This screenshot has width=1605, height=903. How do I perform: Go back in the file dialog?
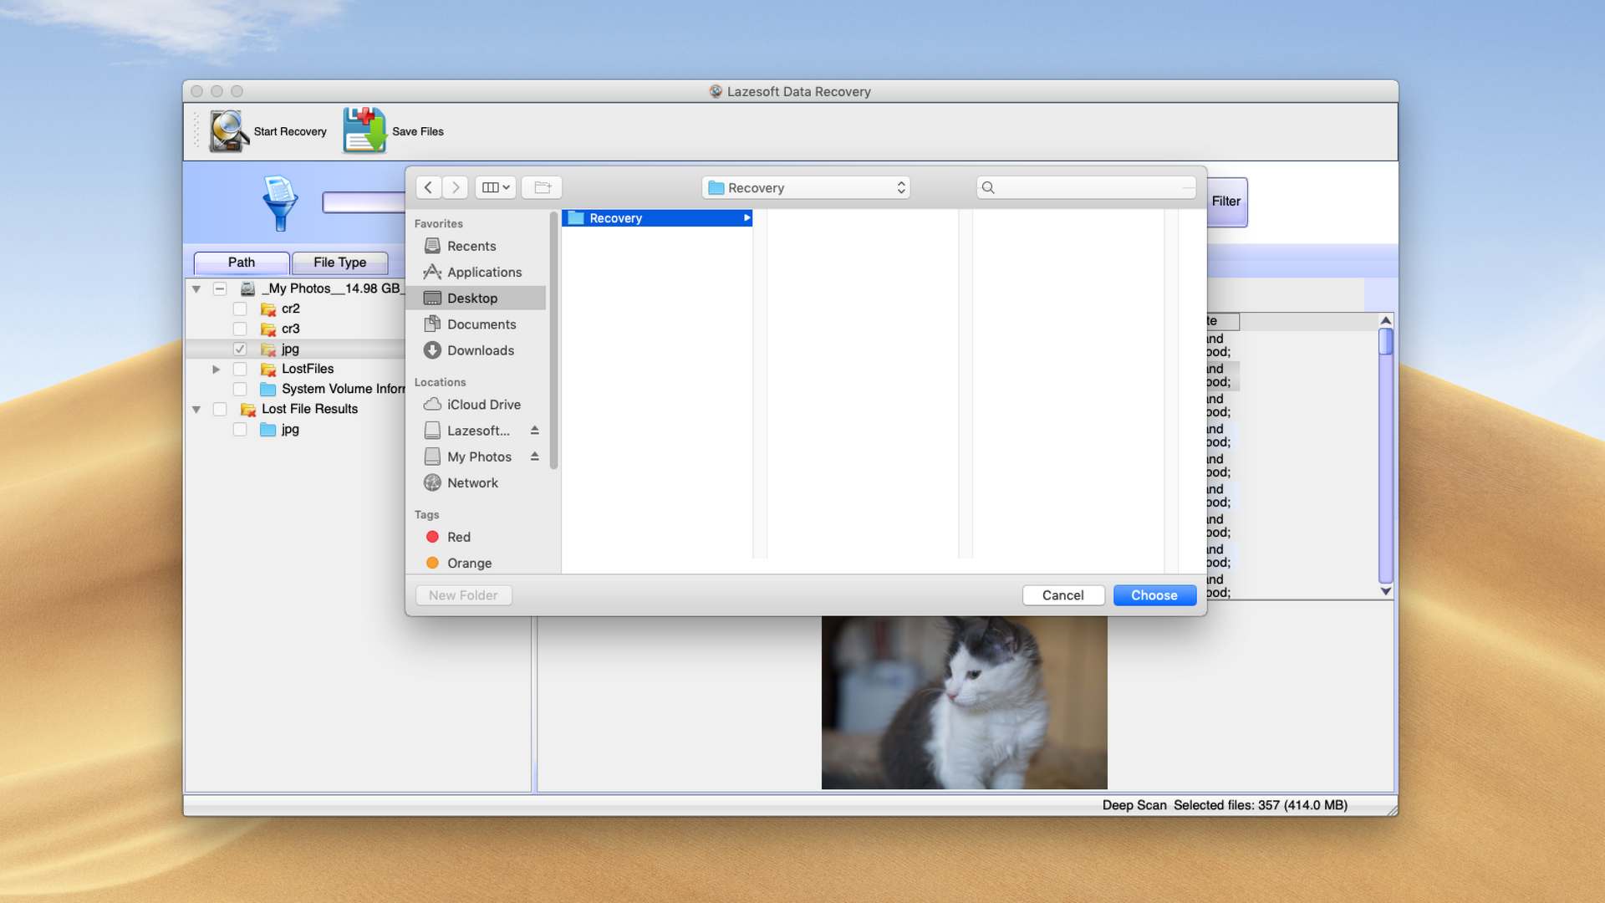tap(428, 187)
